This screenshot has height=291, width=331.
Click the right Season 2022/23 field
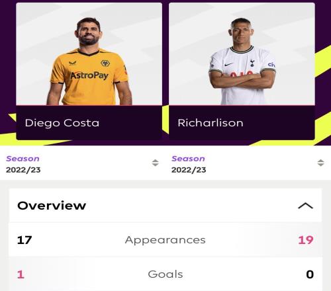pos(248,164)
